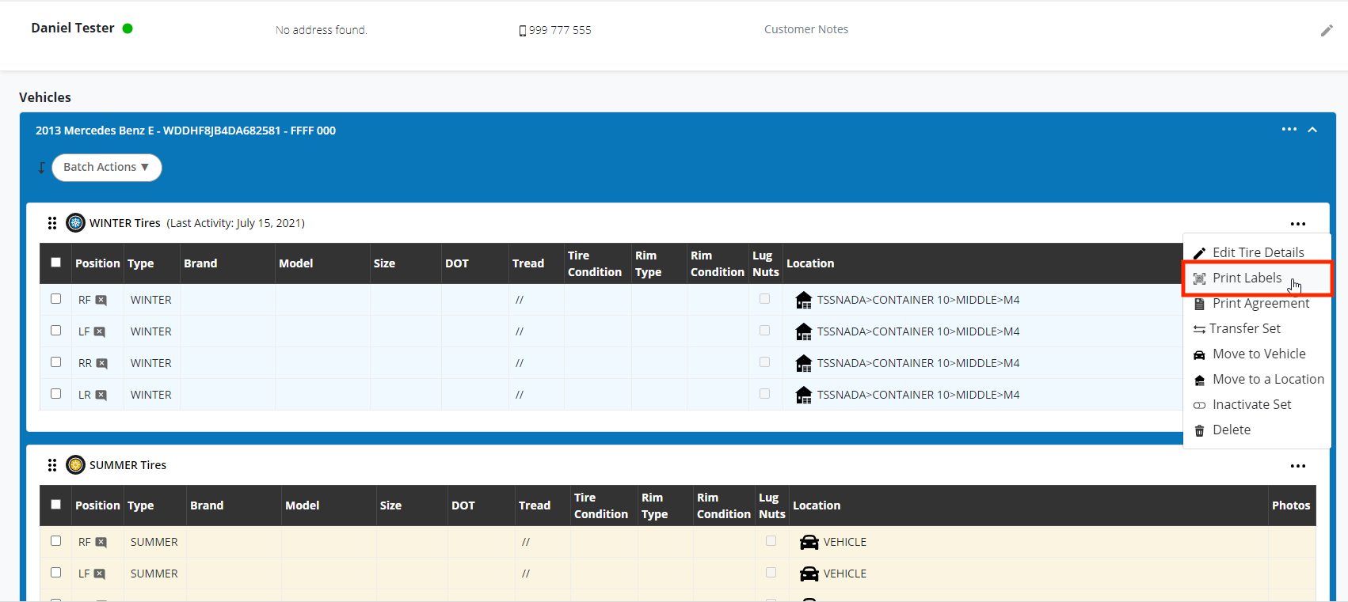The width and height of the screenshot is (1348, 602).
Task: Click winter RF location TSSNADA>CONTAINER 10>MIDDLE>M4
Action: coord(918,300)
